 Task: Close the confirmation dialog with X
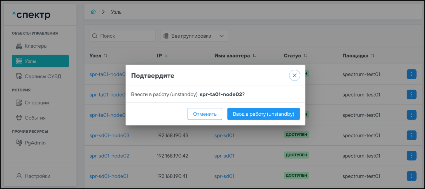click(x=294, y=75)
